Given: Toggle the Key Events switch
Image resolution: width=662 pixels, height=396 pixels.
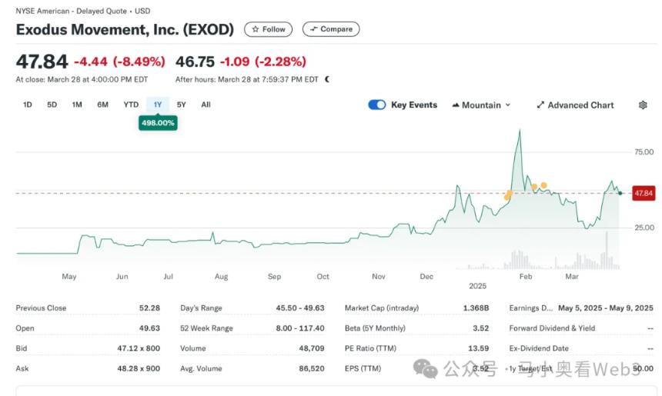Looking at the screenshot, I should [x=376, y=105].
